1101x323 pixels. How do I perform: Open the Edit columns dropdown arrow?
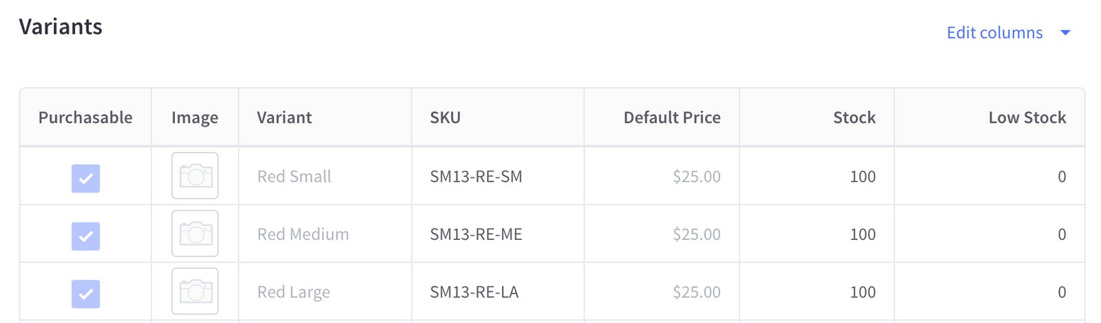click(1065, 32)
